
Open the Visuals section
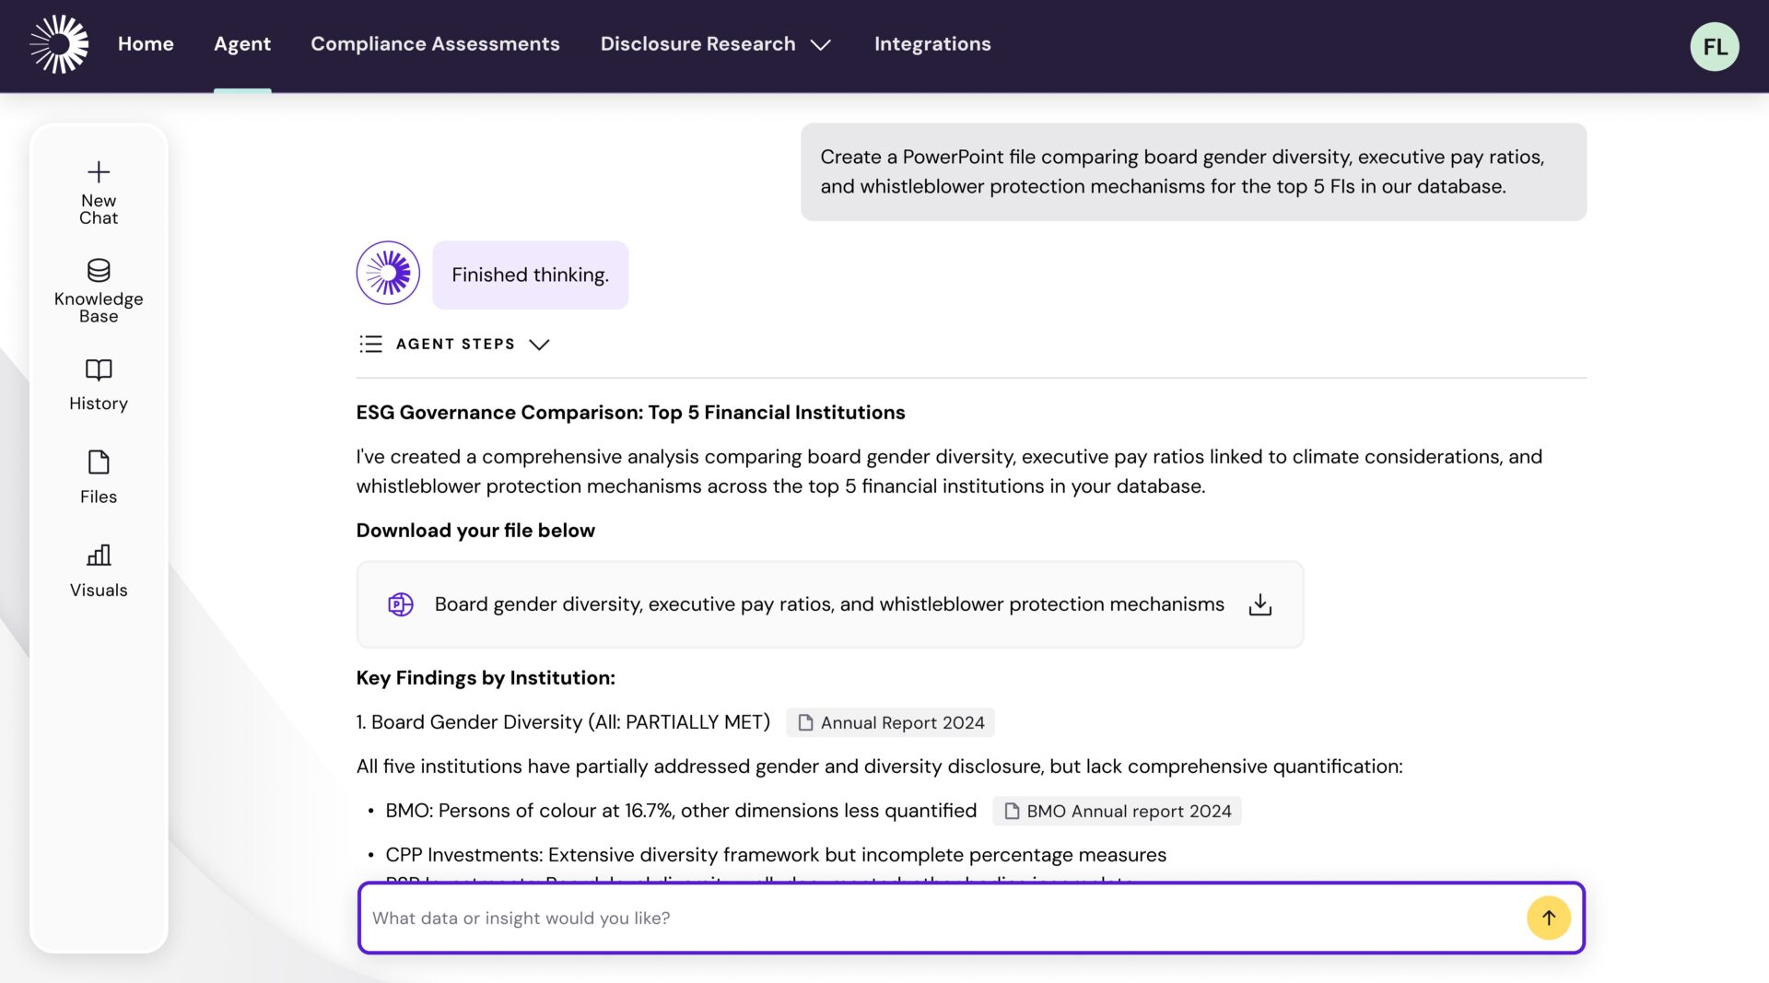(99, 570)
